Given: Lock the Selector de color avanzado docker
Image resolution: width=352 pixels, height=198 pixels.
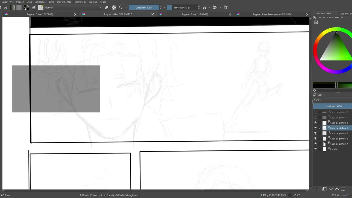Looking at the screenshot, I should tap(315, 17).
